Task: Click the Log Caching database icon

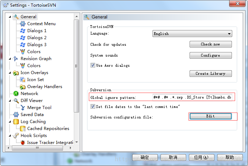Action: point(16,122)
